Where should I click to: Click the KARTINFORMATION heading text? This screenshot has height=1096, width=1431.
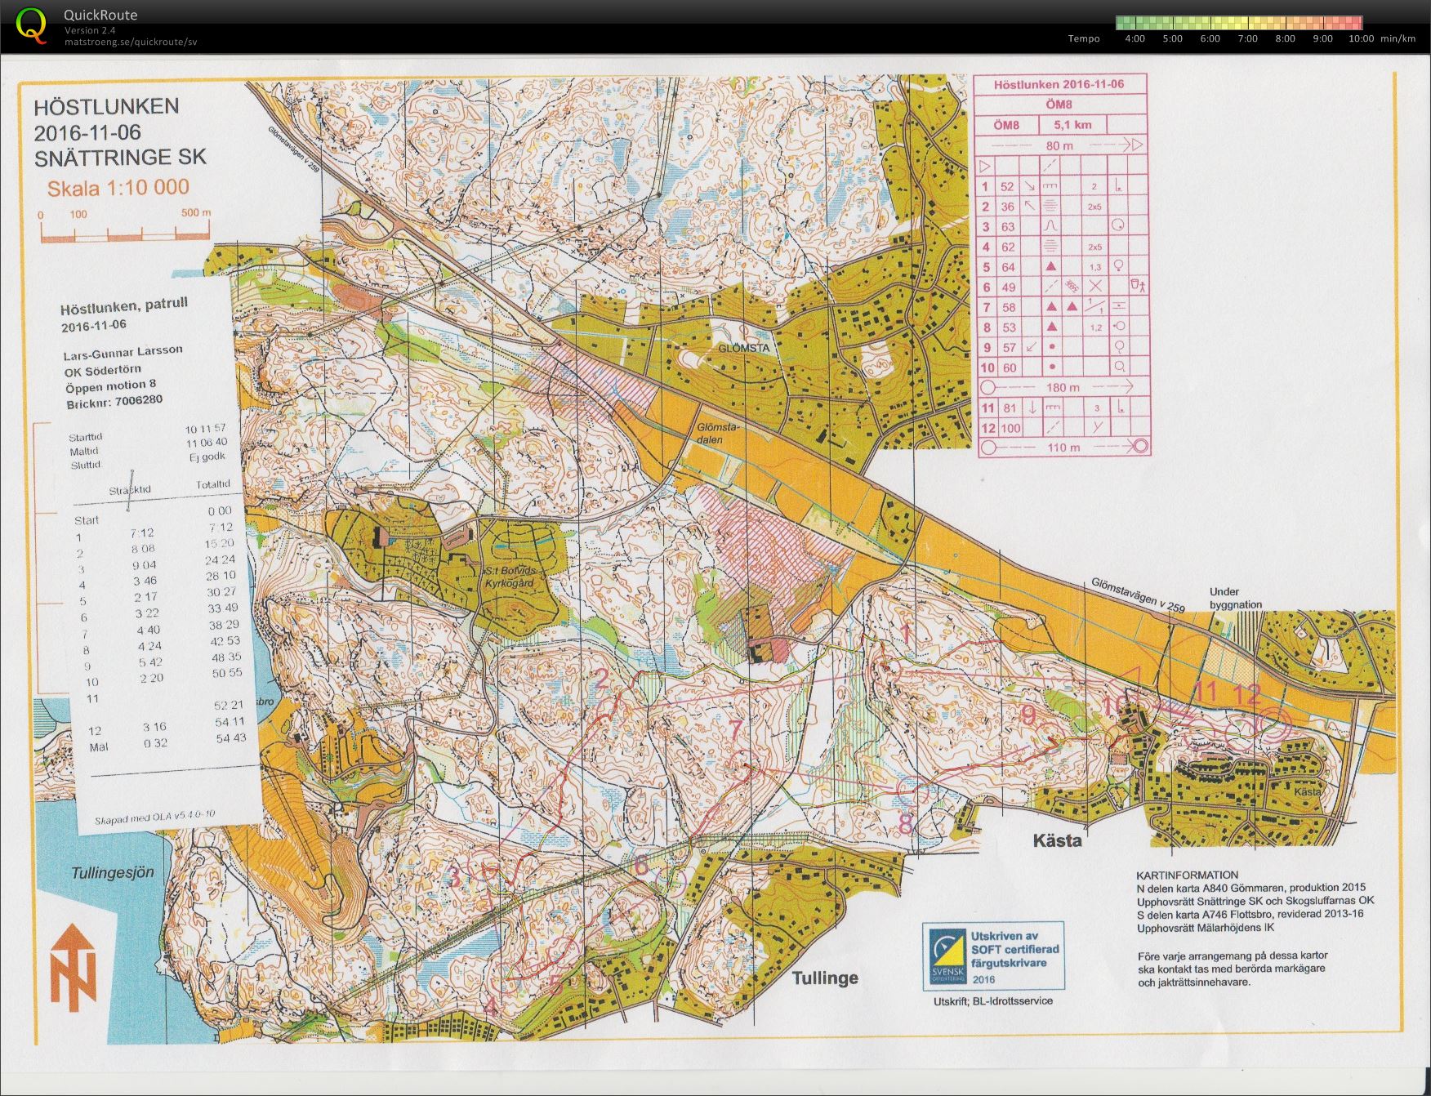[1187, 874]
